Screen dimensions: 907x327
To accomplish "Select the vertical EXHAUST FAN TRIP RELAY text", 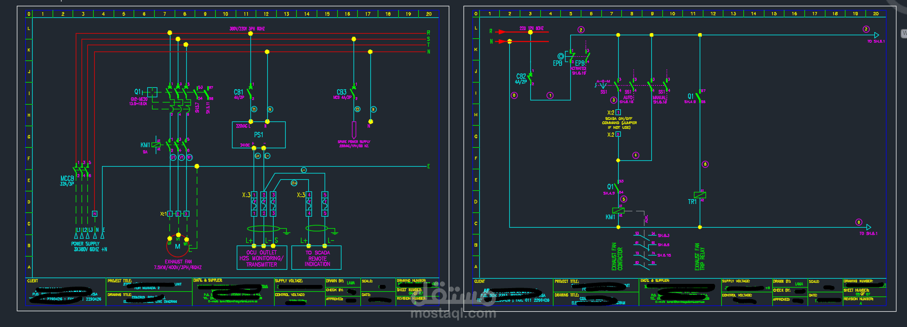I will tap(700, 257).
